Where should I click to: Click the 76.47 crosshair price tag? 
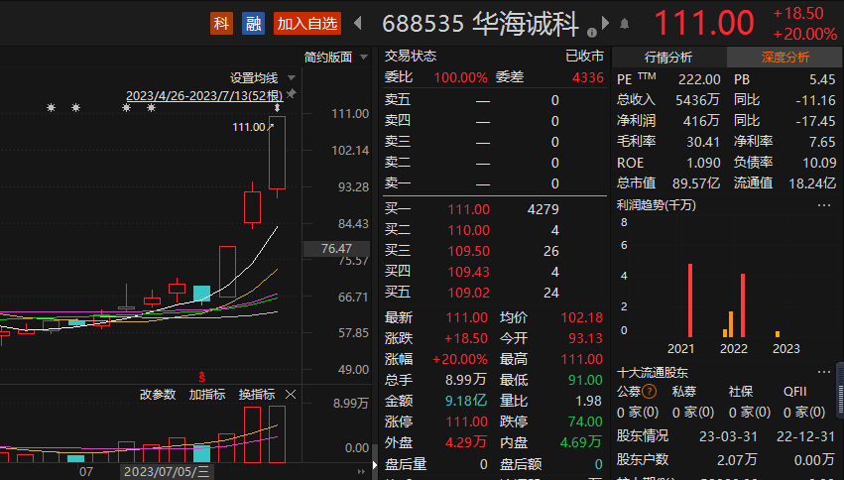[x=336, y=249]
